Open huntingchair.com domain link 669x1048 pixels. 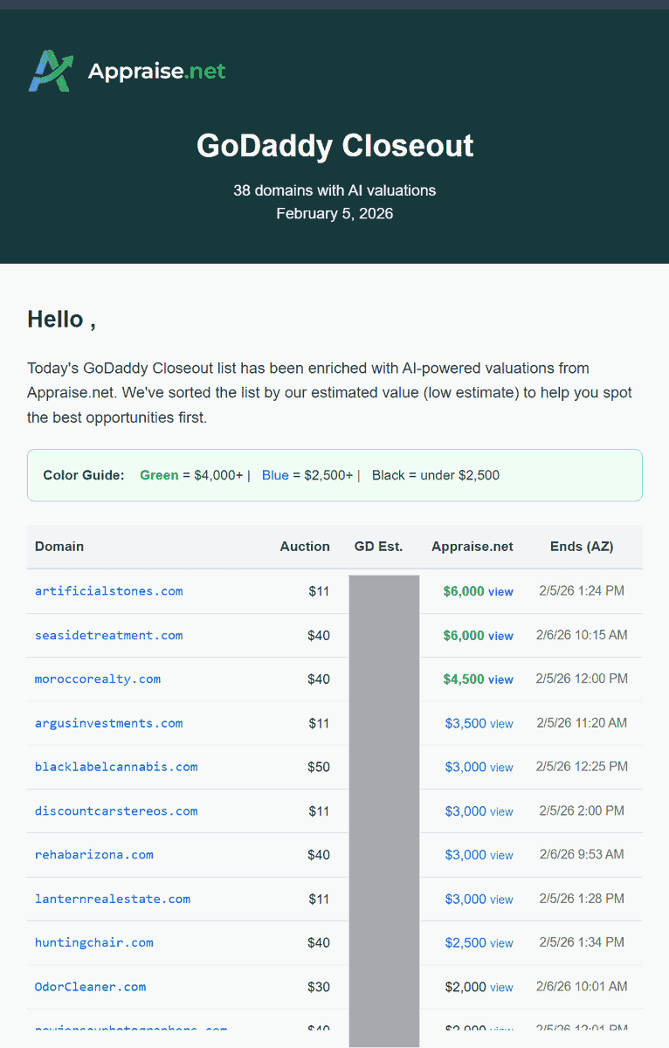(94, 942)
